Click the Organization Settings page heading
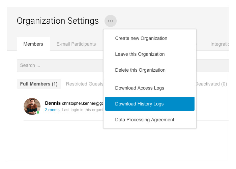 click(58, 21)
